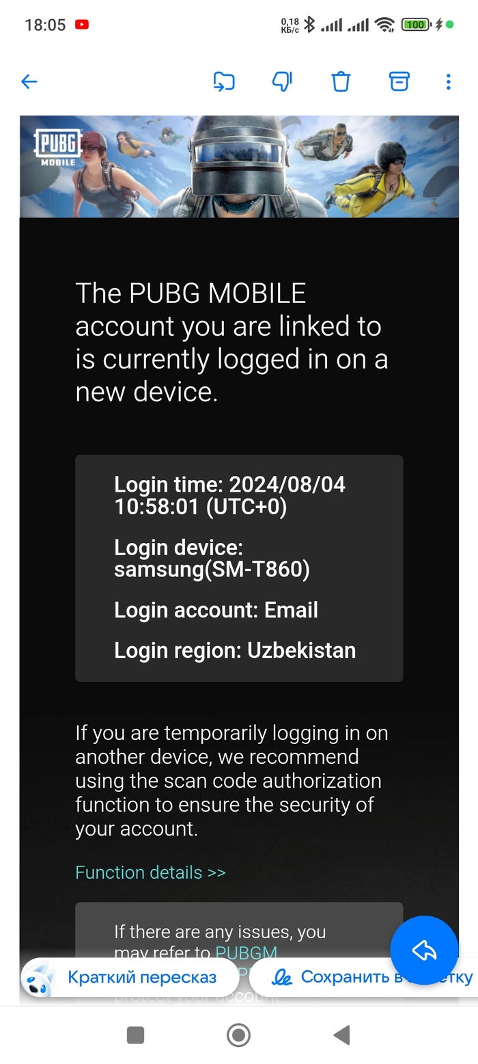Archive the email with box icon
Screen dimensions: 478x1064
(x=399, y=81)
